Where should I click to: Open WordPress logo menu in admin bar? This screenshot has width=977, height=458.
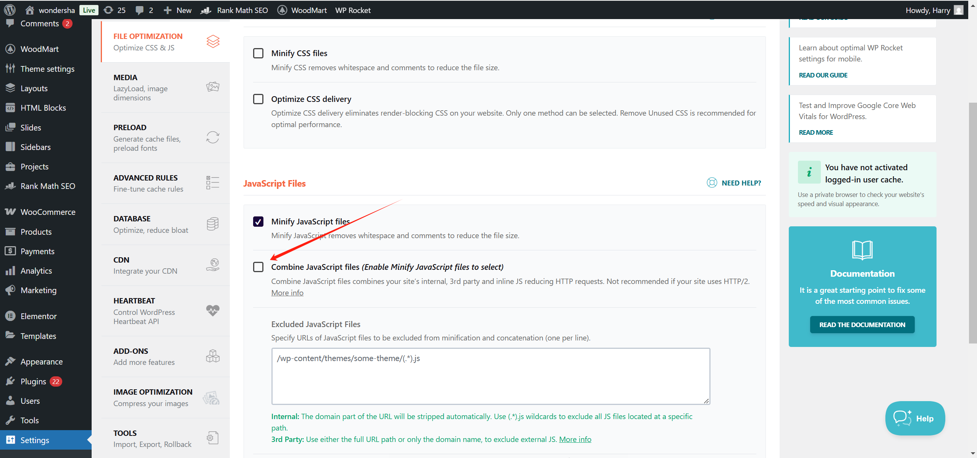point(10,10)
